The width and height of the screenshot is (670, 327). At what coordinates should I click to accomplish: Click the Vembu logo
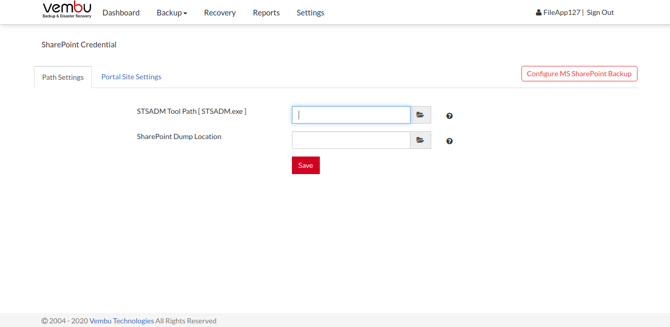coord(67,10)
